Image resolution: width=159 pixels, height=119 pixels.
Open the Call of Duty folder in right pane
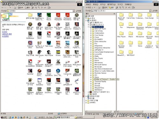[131, 16]
